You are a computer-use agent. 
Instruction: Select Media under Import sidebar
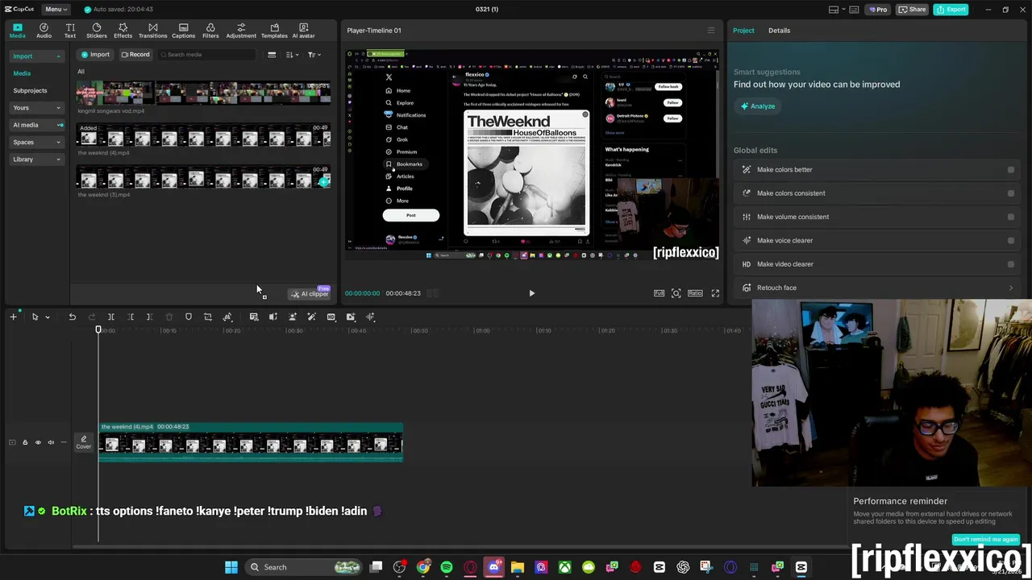pos(22,73)
